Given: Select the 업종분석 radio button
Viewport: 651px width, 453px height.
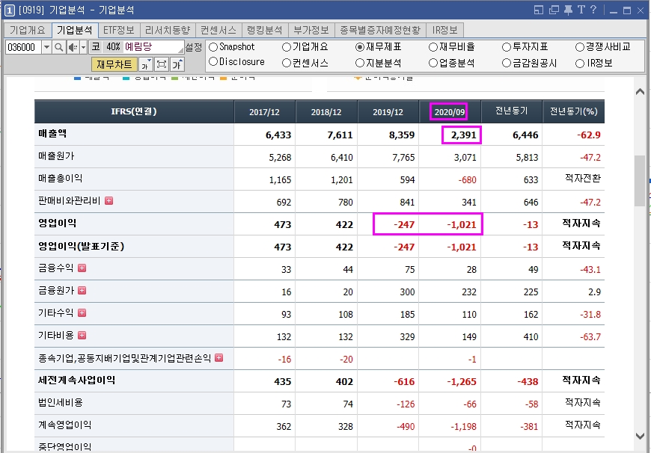Looking at the screenshot, I should 433,63.
